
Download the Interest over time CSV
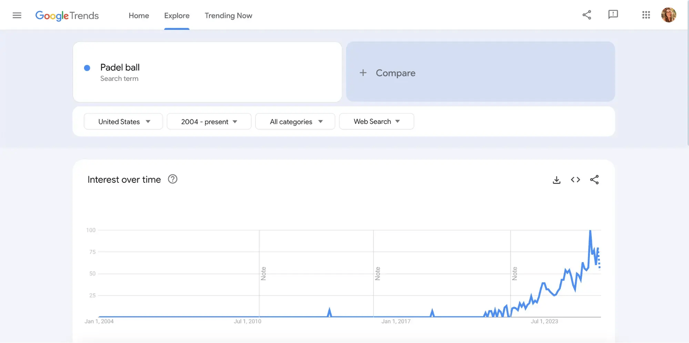556,180
